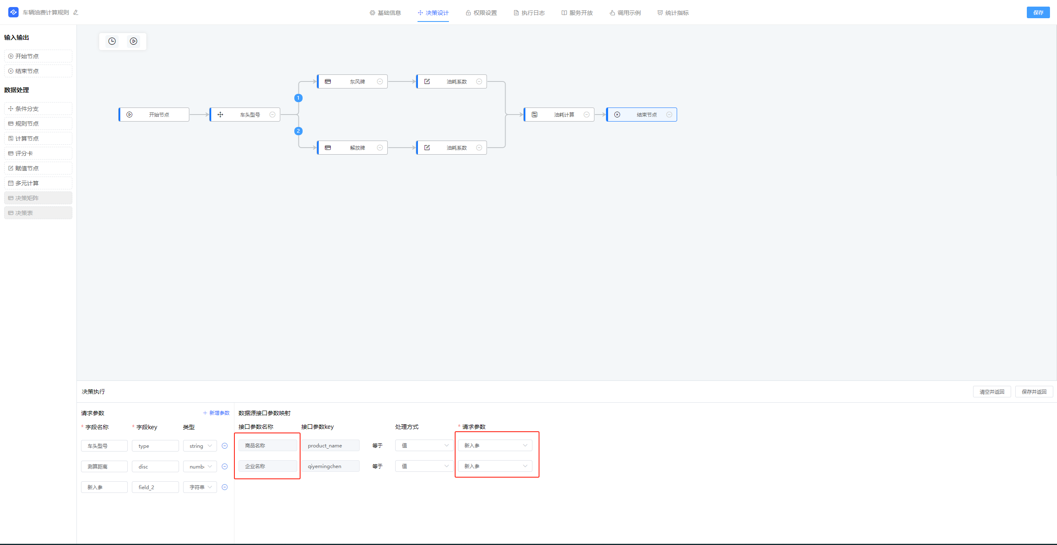Select 条件分支 in the sidebar palette
Screen dimensions: 1057x545
point(38,109)
